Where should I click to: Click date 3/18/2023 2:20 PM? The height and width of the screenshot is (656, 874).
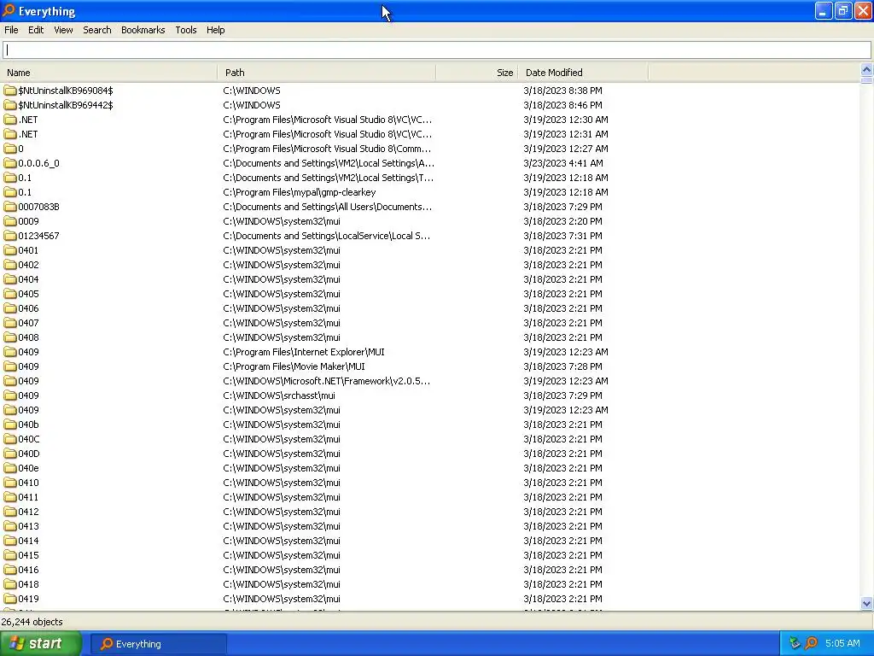tap(562, 221)
